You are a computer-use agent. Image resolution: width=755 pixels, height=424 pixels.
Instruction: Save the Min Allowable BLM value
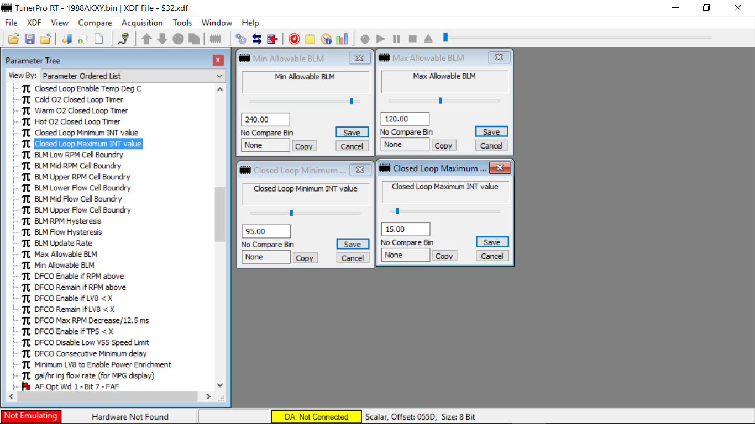pyautogui.click(x=352, y=132)
